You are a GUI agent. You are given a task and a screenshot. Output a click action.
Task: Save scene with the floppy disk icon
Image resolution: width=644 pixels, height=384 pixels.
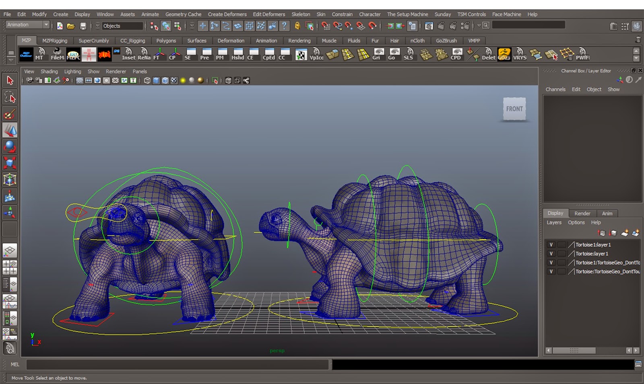pos(83,26)
